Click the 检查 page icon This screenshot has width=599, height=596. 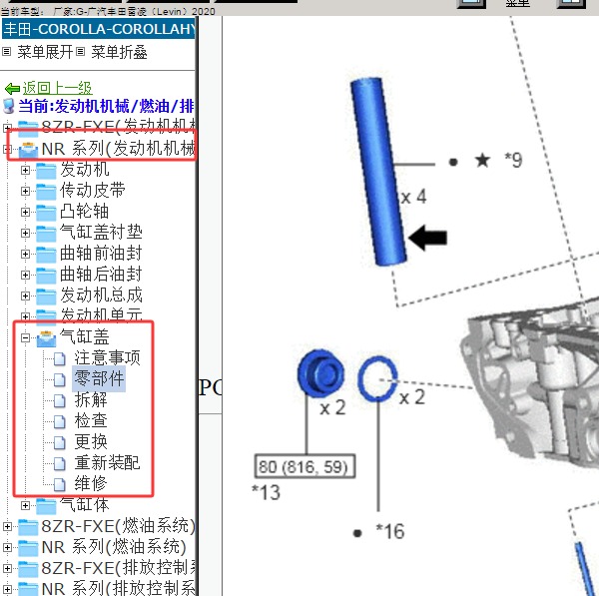point(59,421)
